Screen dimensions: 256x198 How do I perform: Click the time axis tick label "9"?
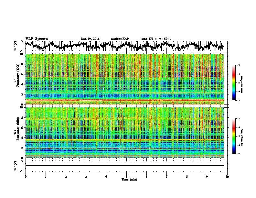(207, 176)
